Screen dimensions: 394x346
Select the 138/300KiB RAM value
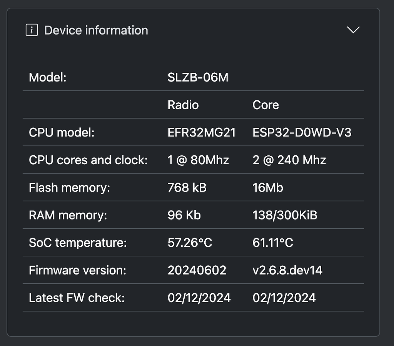pyautogui.click(x=285, y=215)
